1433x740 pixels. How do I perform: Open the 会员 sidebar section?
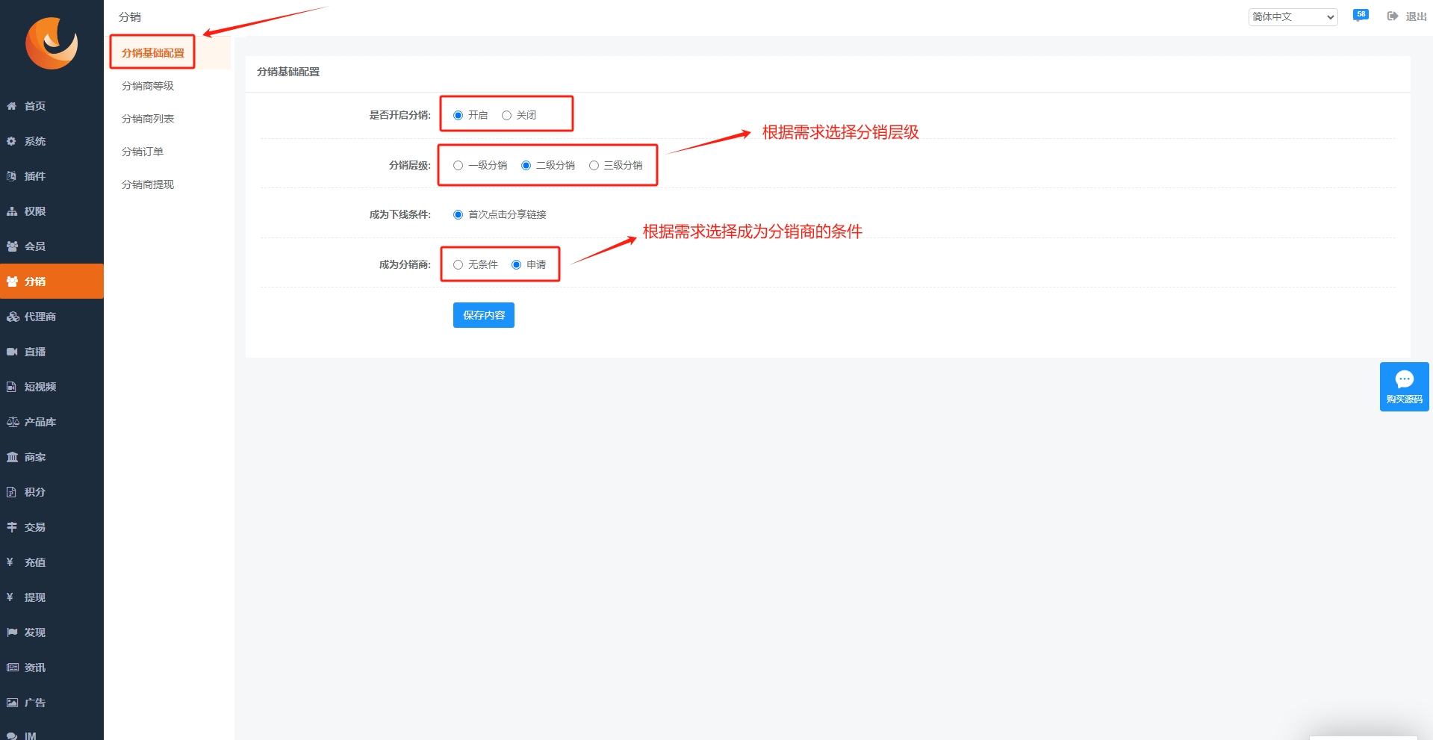point(52,246)
